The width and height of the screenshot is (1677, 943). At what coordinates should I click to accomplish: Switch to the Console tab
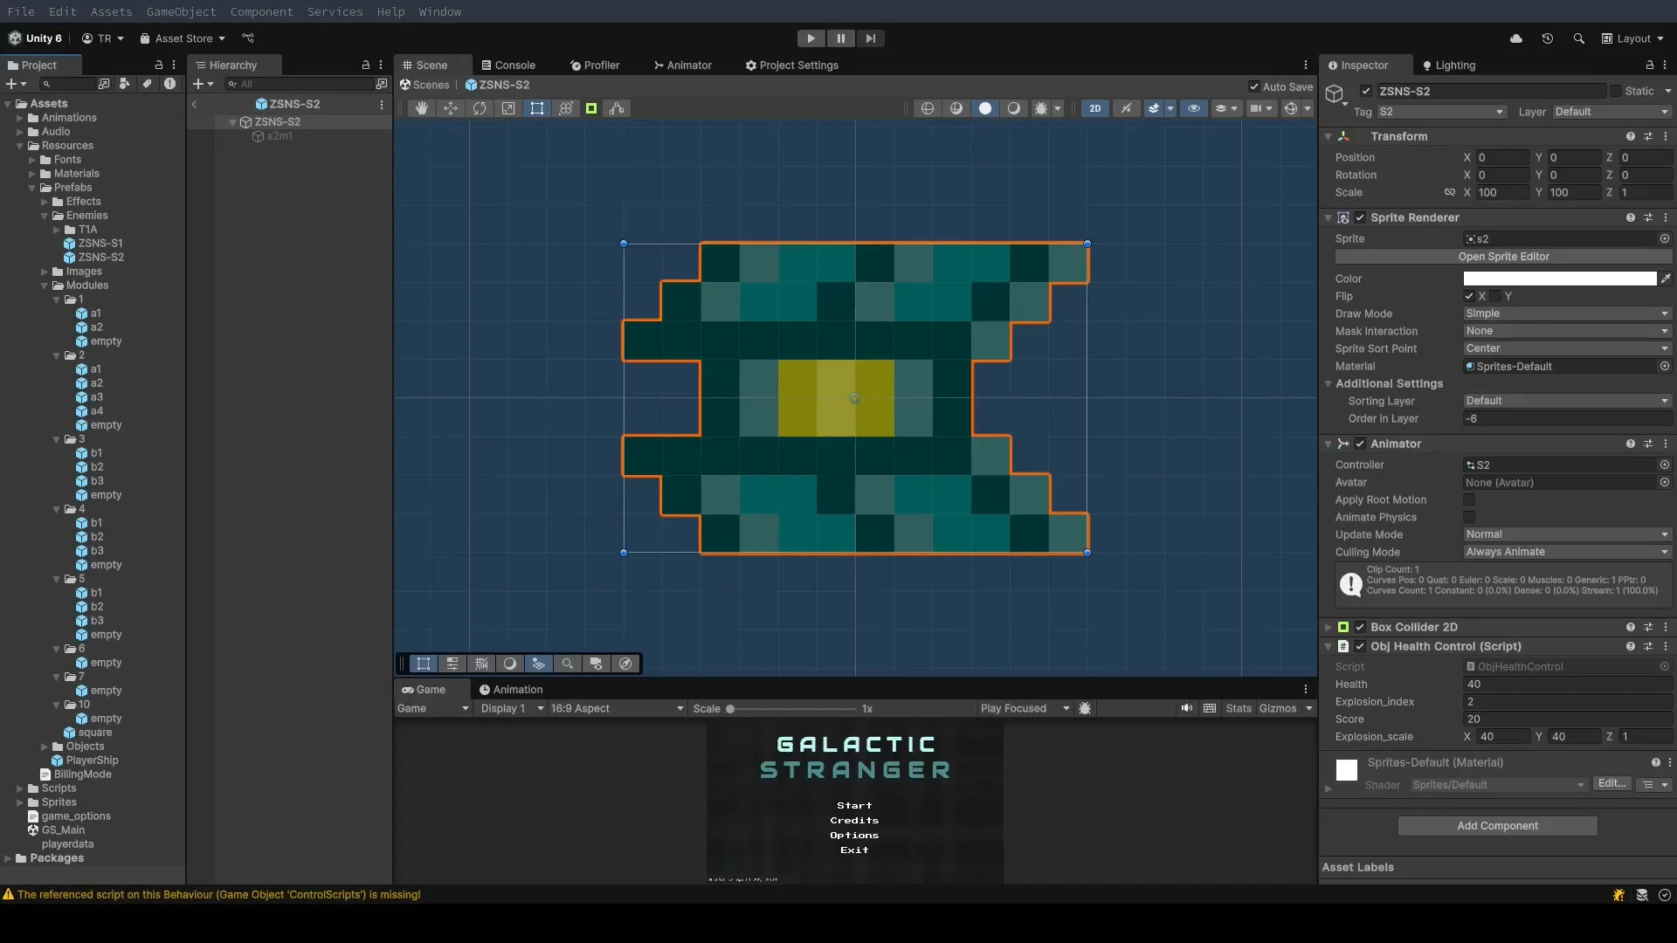coord(507,65)
